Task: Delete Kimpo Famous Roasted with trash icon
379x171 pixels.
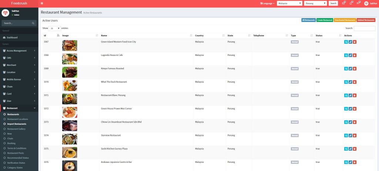Action: click(x=355, y=69)
